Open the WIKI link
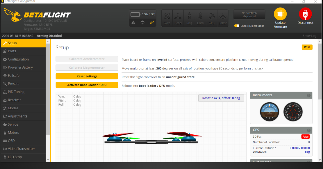The image size is (323, 169). pyautogui.click(x=307, y=47)
